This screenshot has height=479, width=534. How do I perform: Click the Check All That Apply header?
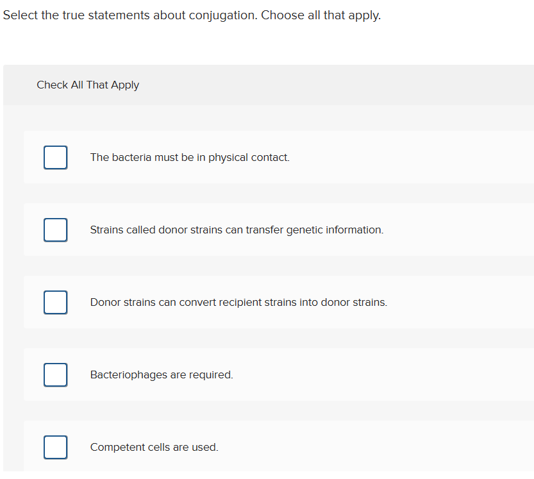pos(88,85)
